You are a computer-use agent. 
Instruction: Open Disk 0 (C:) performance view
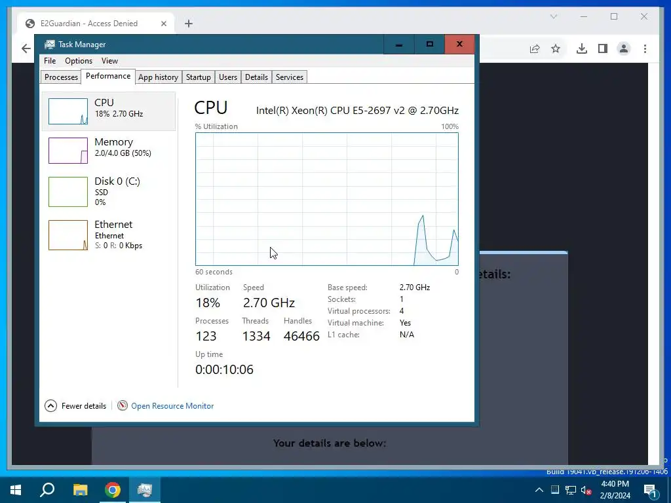(109, 191)
